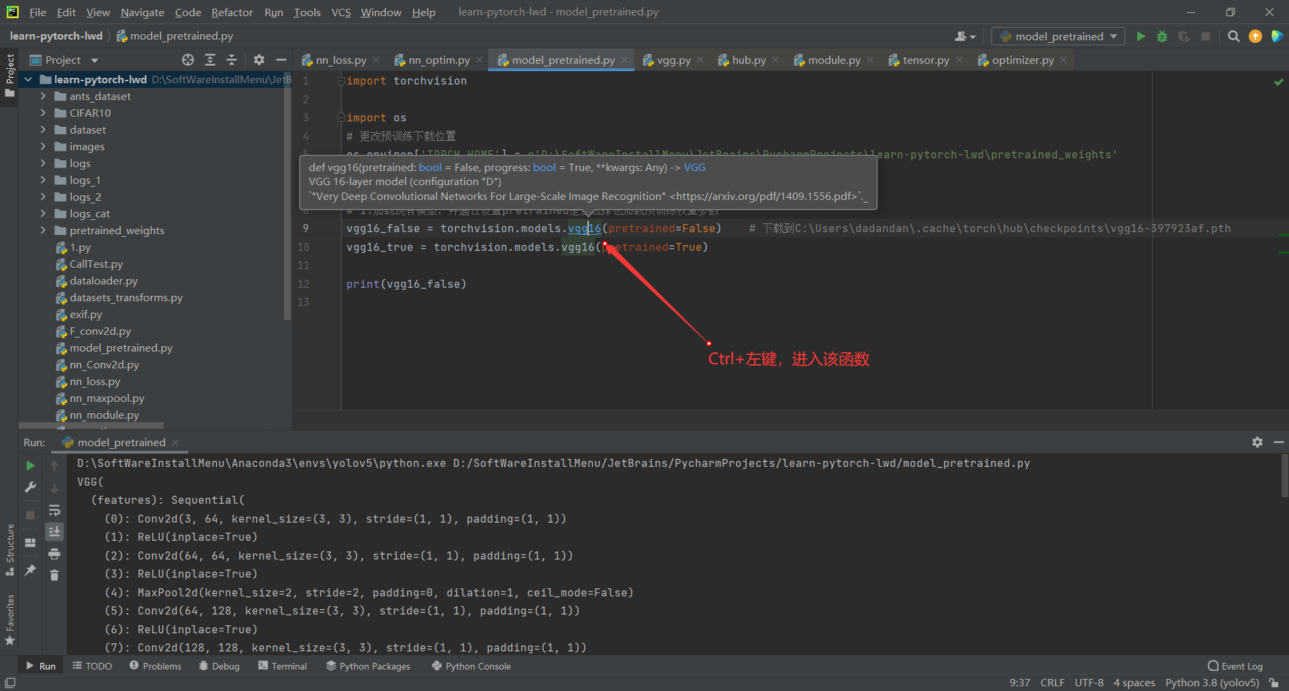Clear console with trash icon
The image size is (1289, 691).
click(x=54, y=576)
